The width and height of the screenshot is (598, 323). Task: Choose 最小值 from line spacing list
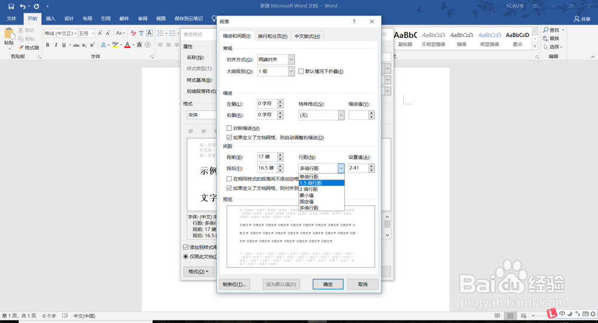pyautogui.click(x=322, y=195)
